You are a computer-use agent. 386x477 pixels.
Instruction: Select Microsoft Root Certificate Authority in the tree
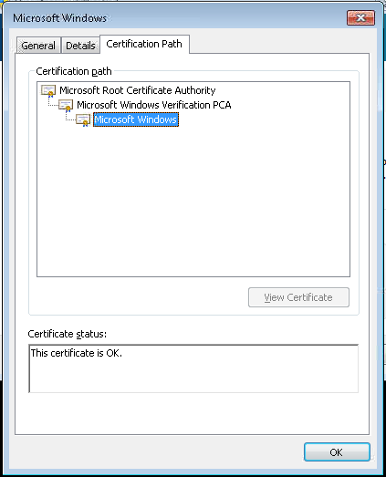coord(137,90)
